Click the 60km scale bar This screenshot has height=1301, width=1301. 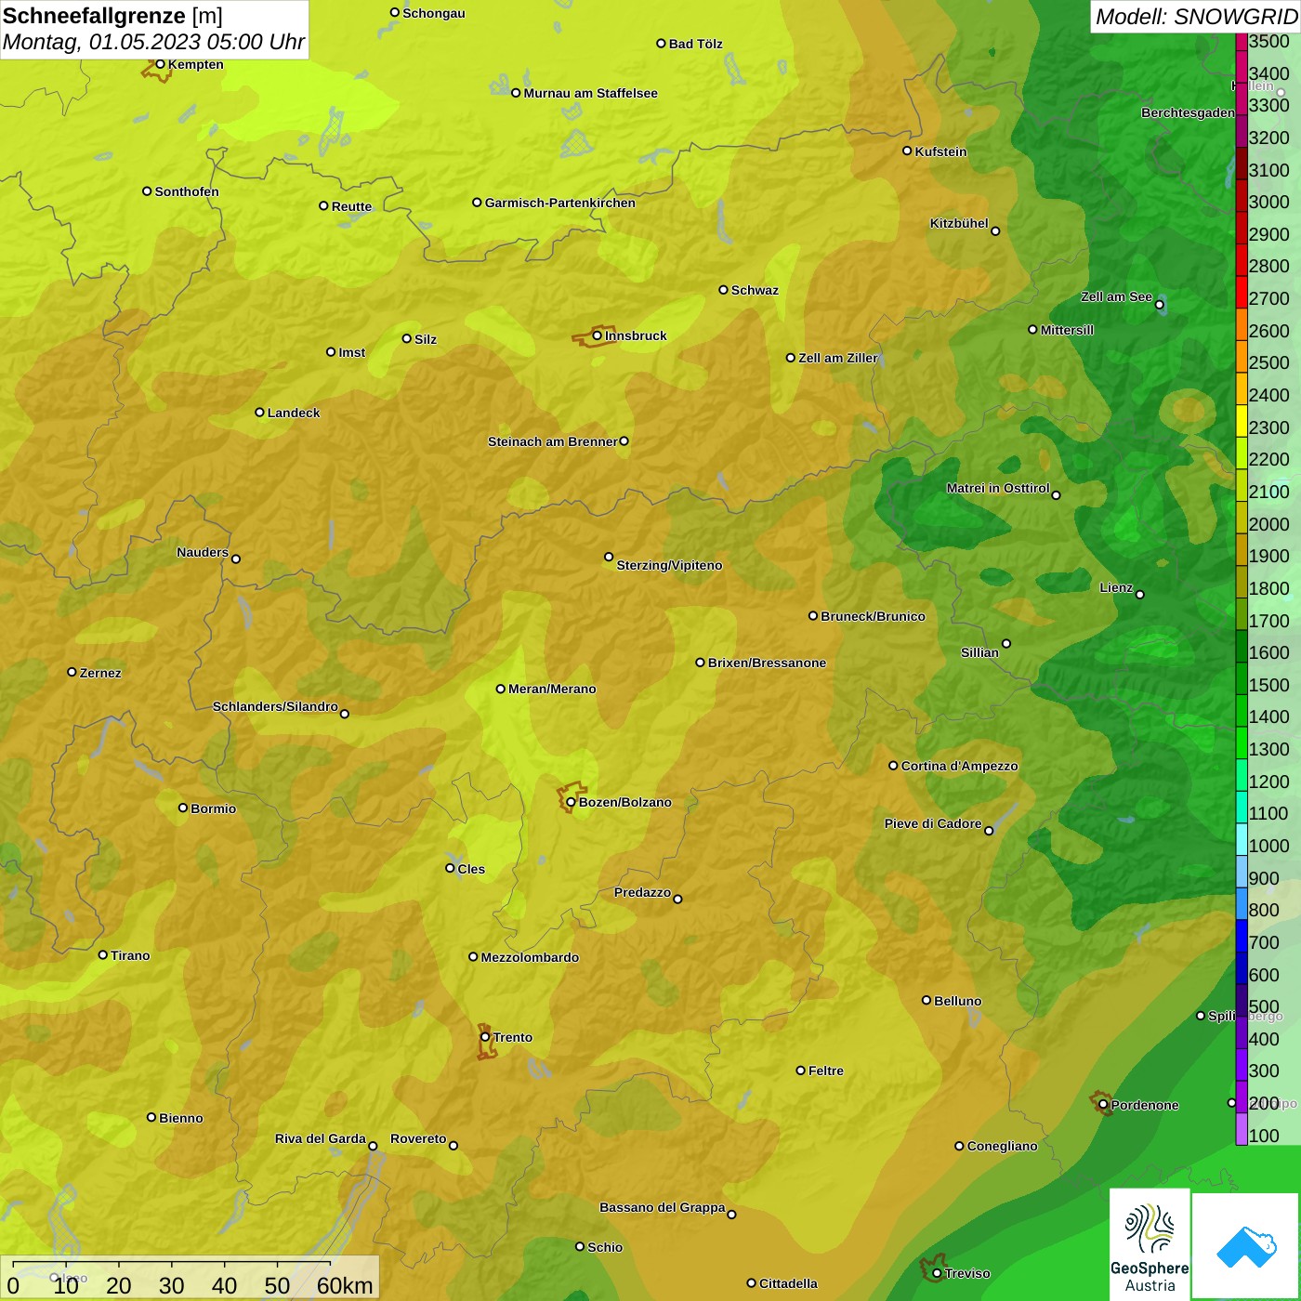[191, 1278]
